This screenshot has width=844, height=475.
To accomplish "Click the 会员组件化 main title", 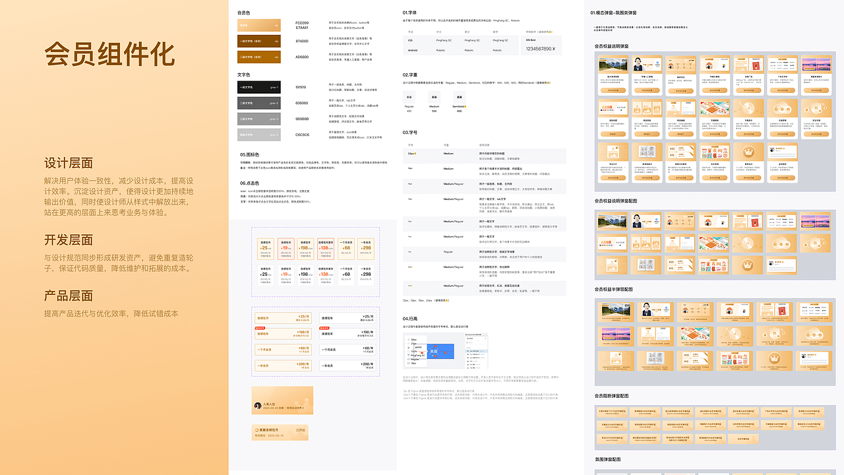I will pyautogui.click(x=109, y=54).
